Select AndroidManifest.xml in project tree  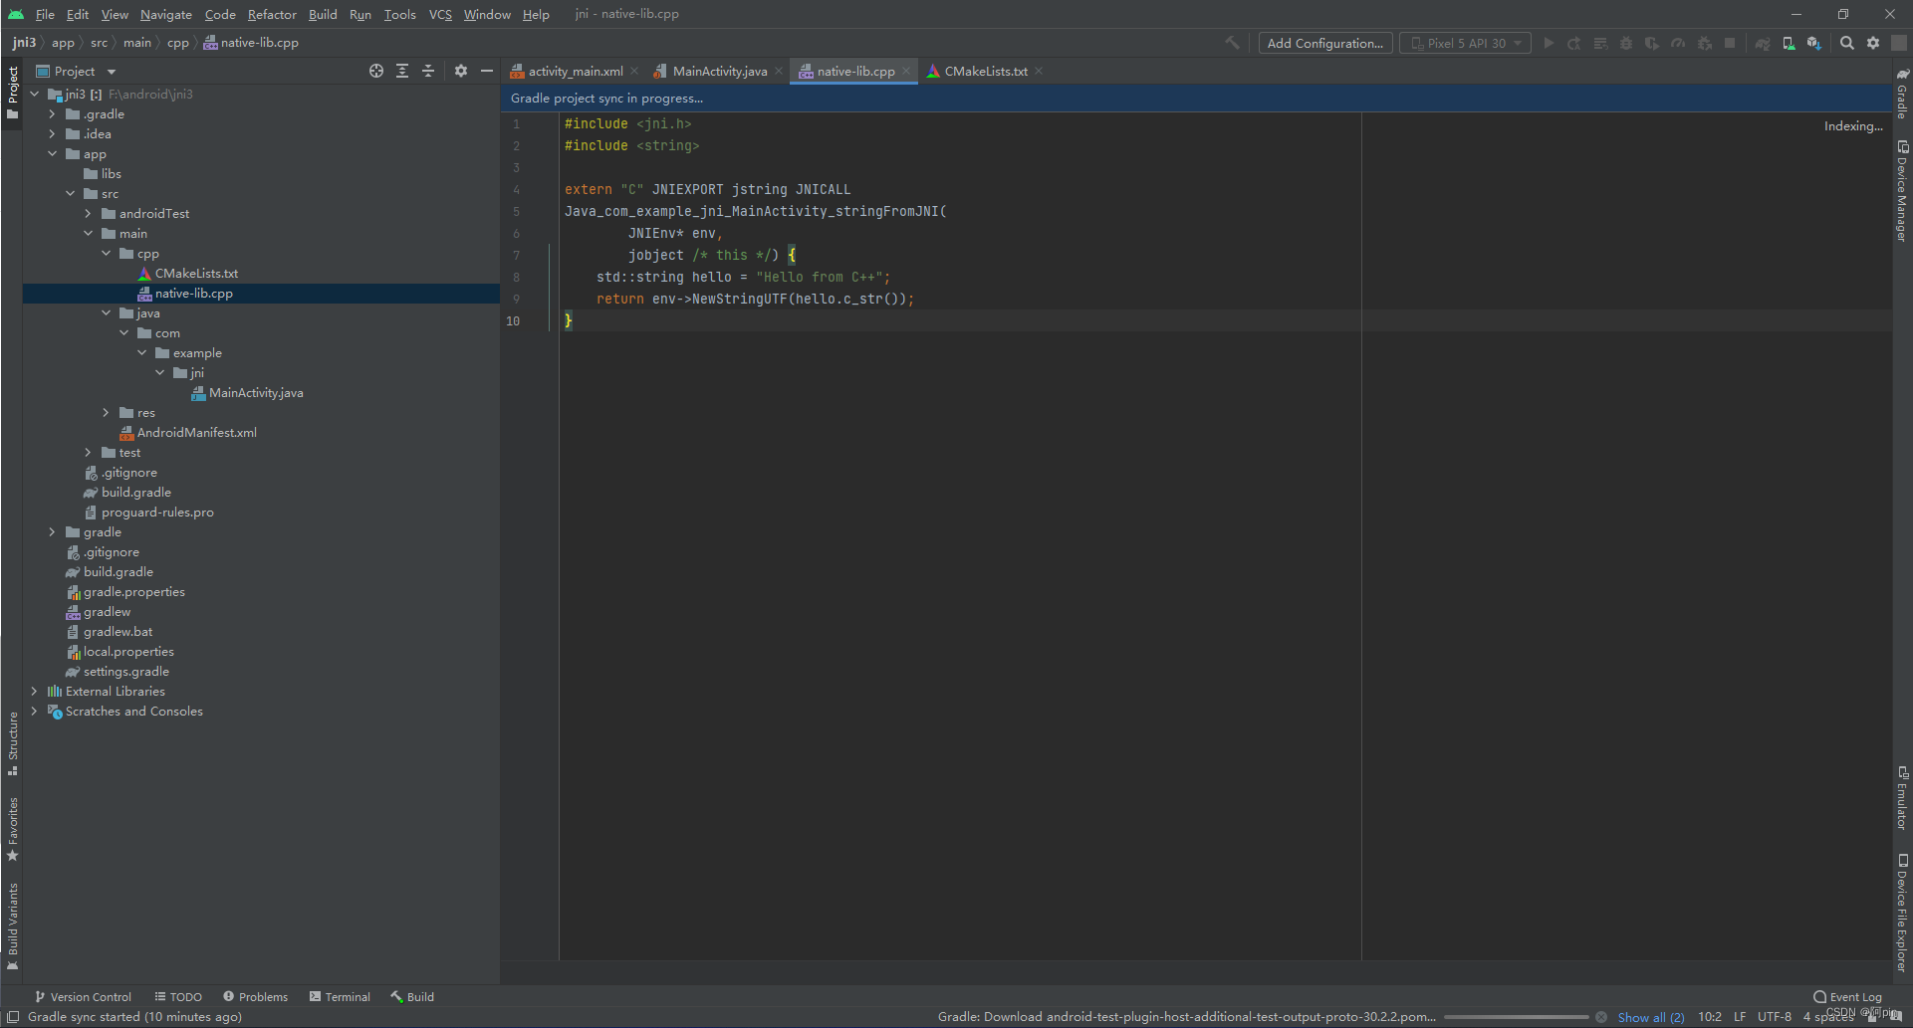coord(196,433)
